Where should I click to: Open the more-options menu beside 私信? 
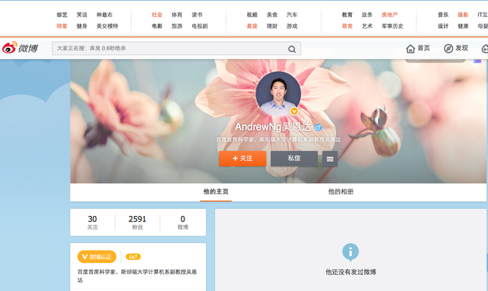[330, 159]
